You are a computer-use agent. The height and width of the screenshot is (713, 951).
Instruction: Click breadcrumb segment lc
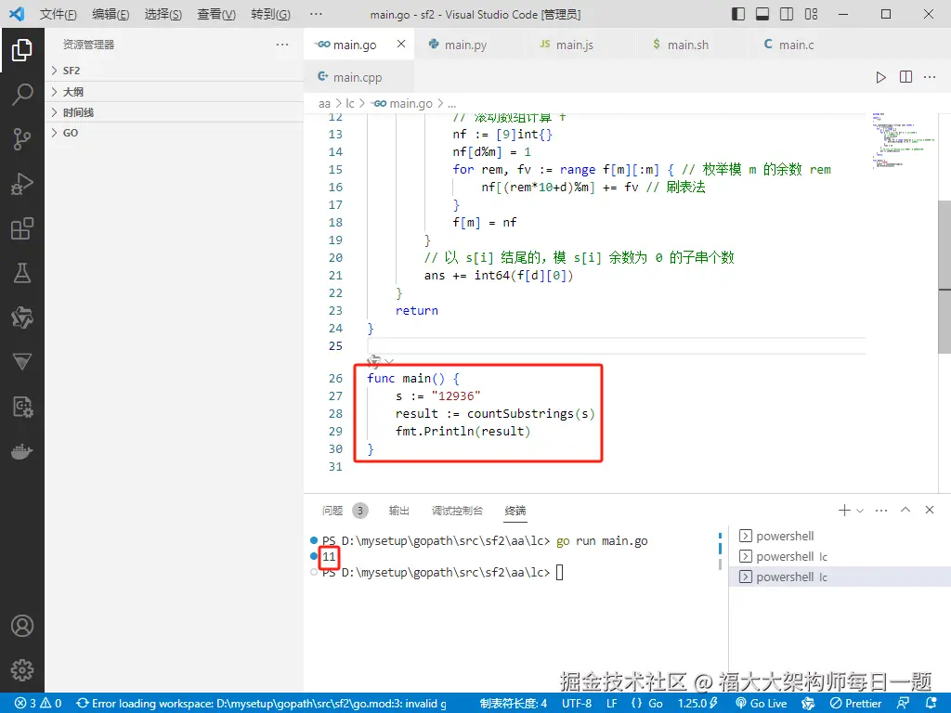point(350,104)
